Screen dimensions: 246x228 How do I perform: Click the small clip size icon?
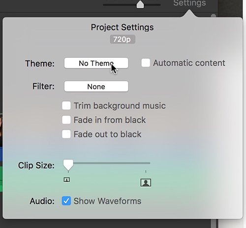(66, 180)
